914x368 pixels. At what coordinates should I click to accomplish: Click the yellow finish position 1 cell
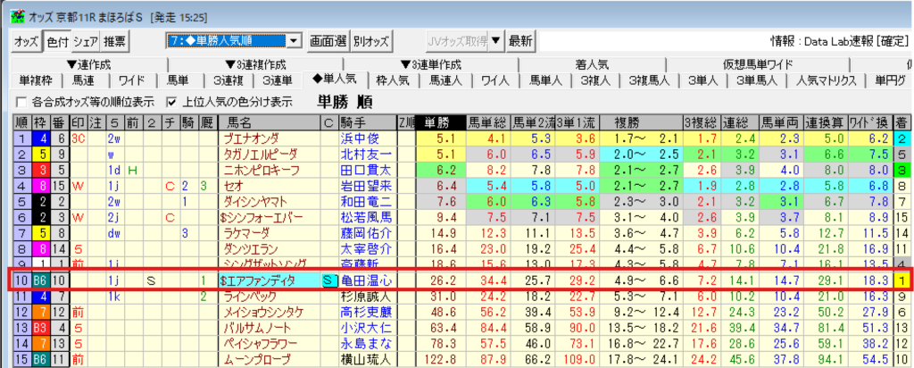[902, 280]
